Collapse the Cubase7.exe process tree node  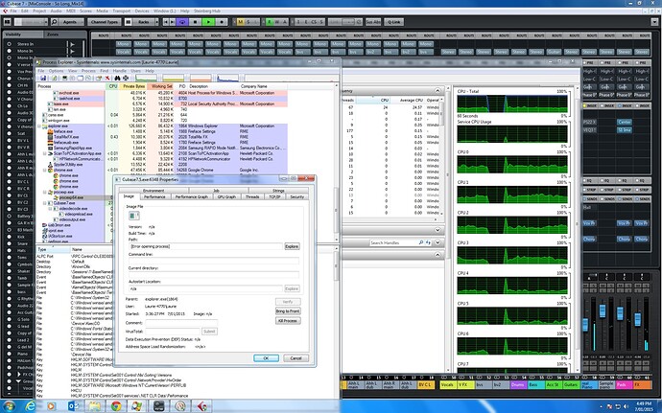click(45, 203)
